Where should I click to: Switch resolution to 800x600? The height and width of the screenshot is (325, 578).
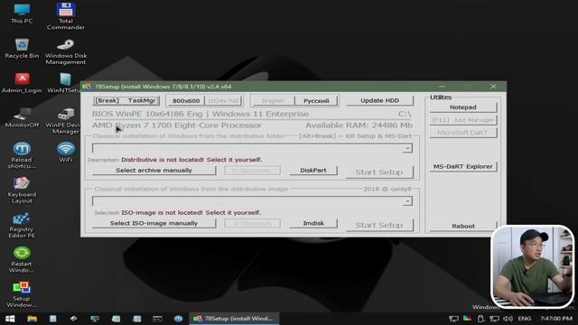pos(186,100)
